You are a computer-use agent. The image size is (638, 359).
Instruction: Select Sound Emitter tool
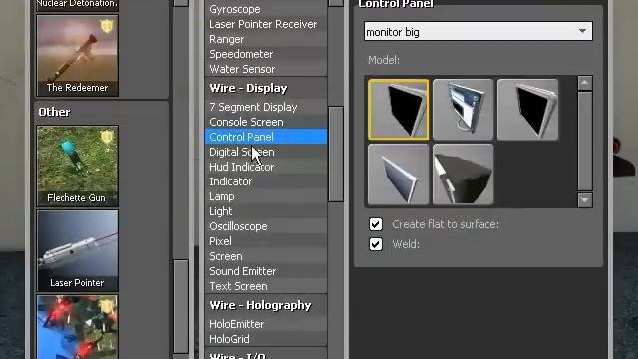point(266,271)
